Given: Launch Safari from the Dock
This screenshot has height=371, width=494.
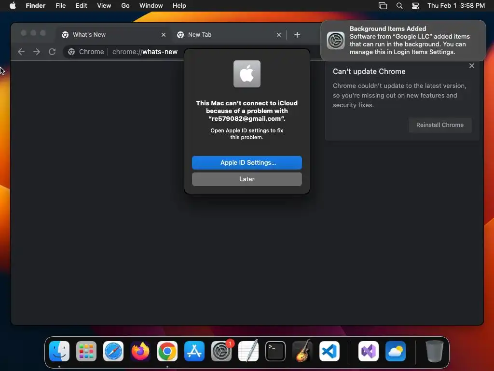Looking at the screenshot, I should tap(113, 351).
